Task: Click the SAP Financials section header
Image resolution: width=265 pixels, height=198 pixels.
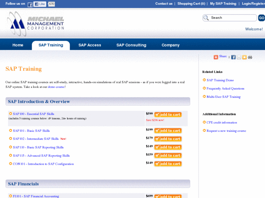Action: click(98, 184)
